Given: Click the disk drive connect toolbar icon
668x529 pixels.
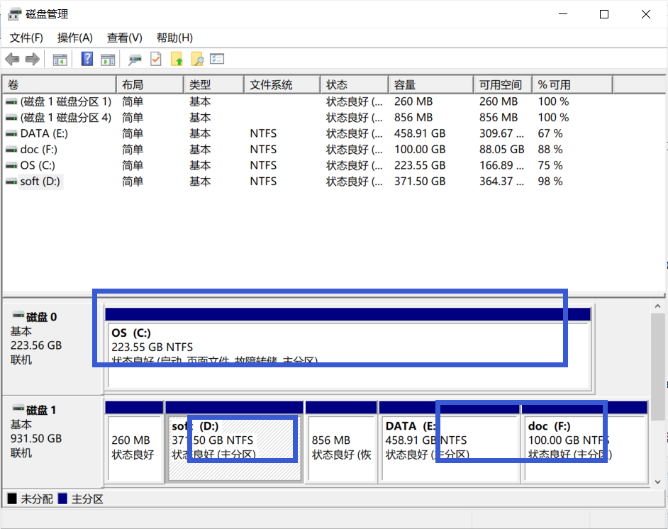Looking at the screenshot, I should coord(135,60).
